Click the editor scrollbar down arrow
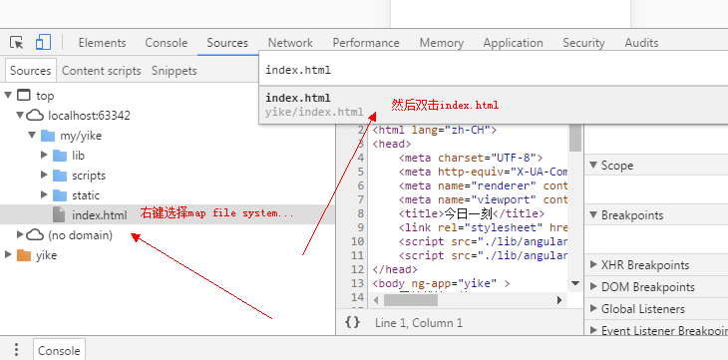Screen dimensions: 728x360 coord(575,283)
